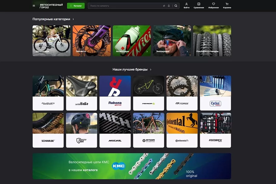
Task: Select the Selle Italia brand logo
Action: point(81,103)
